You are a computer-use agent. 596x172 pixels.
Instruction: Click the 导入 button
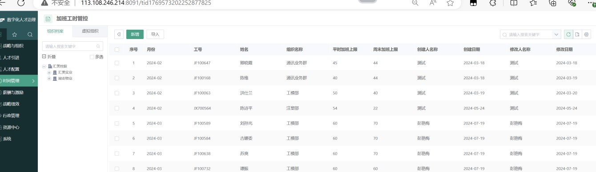pyautogui.click(x=155, y=34)
